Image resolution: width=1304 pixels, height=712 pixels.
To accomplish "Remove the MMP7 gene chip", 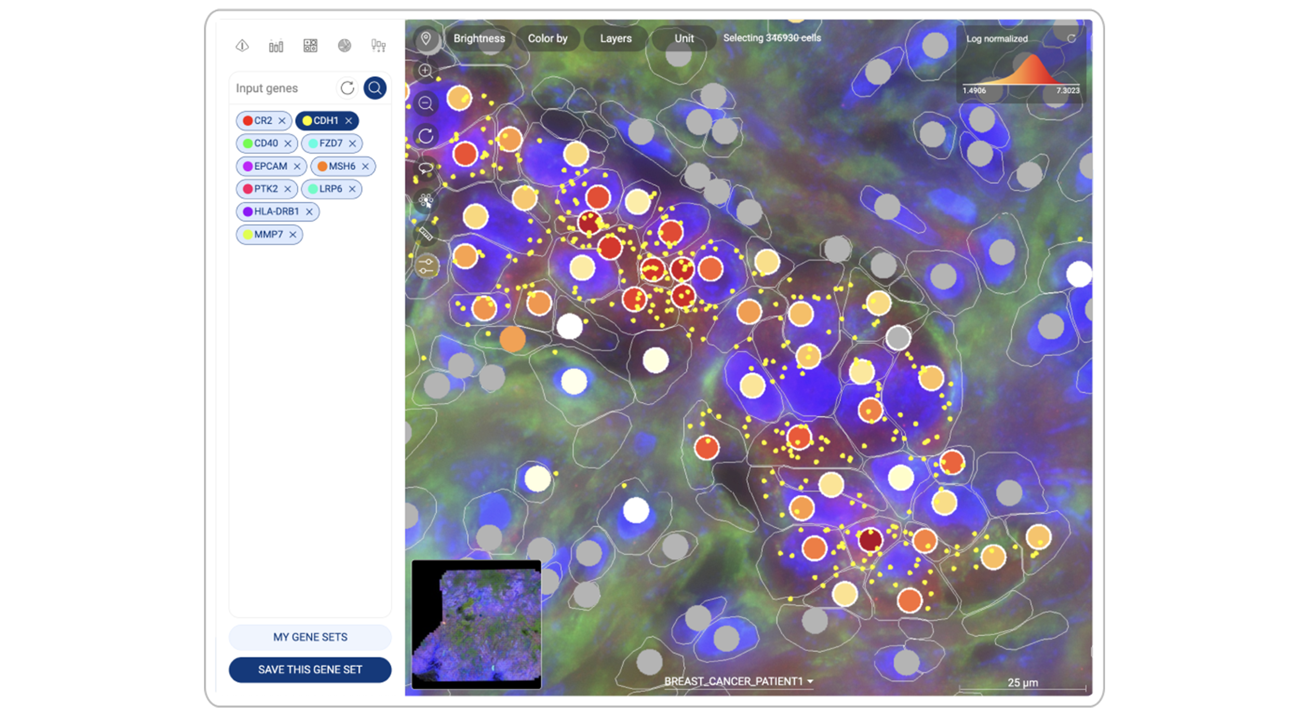I will 293,235.
